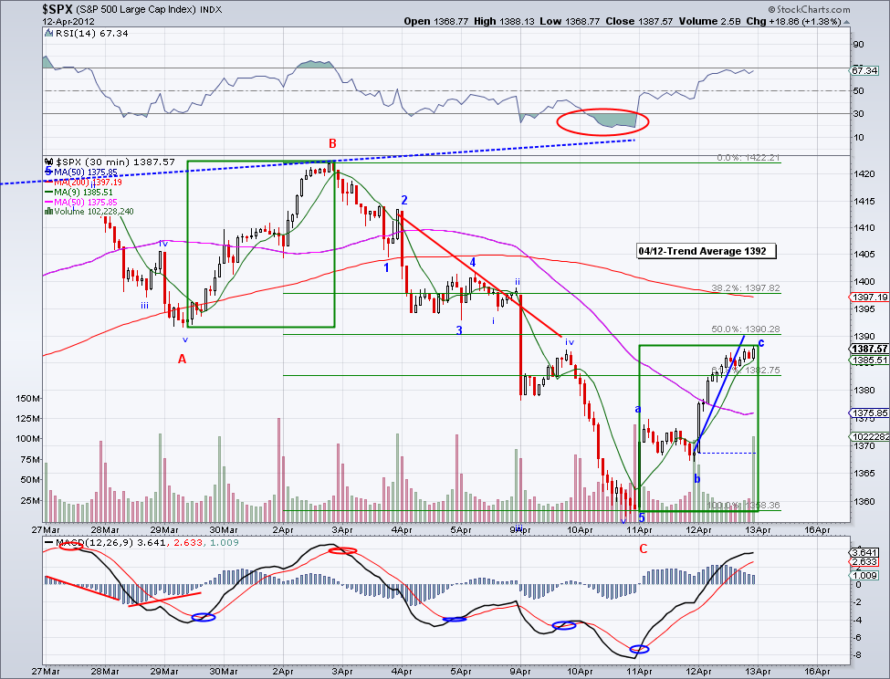
Task: Click the INDX label in the chart title
Action: 211,9
